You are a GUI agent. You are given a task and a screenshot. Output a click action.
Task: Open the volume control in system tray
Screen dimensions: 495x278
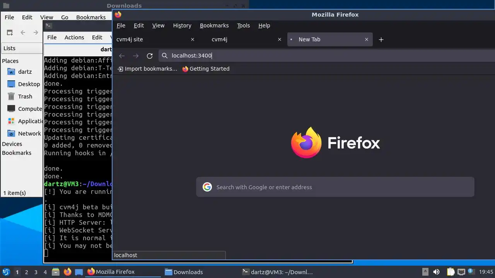pos(436,272)
